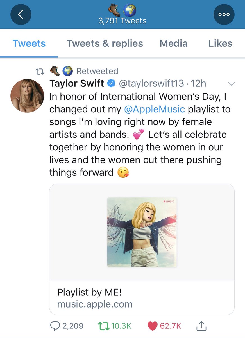The height and width of the screenshot is (338, 245).
Task: Unlike the tweet via heart icon
Action: (x=152, y=326)
